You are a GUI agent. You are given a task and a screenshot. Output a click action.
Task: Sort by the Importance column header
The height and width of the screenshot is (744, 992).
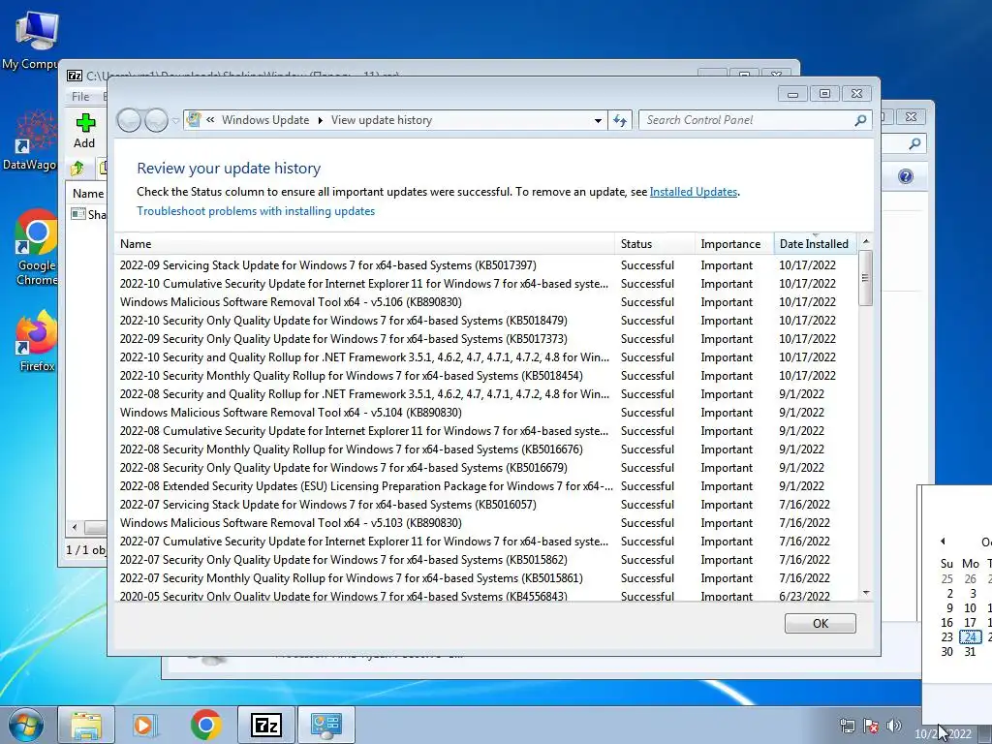tap(734, 243)
